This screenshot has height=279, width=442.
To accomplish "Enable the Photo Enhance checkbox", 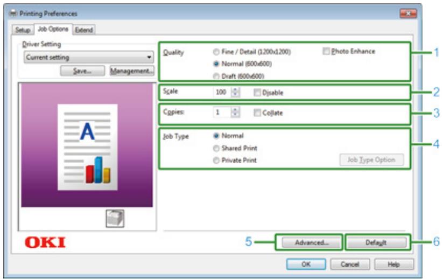I will click(x=326, y=51).
